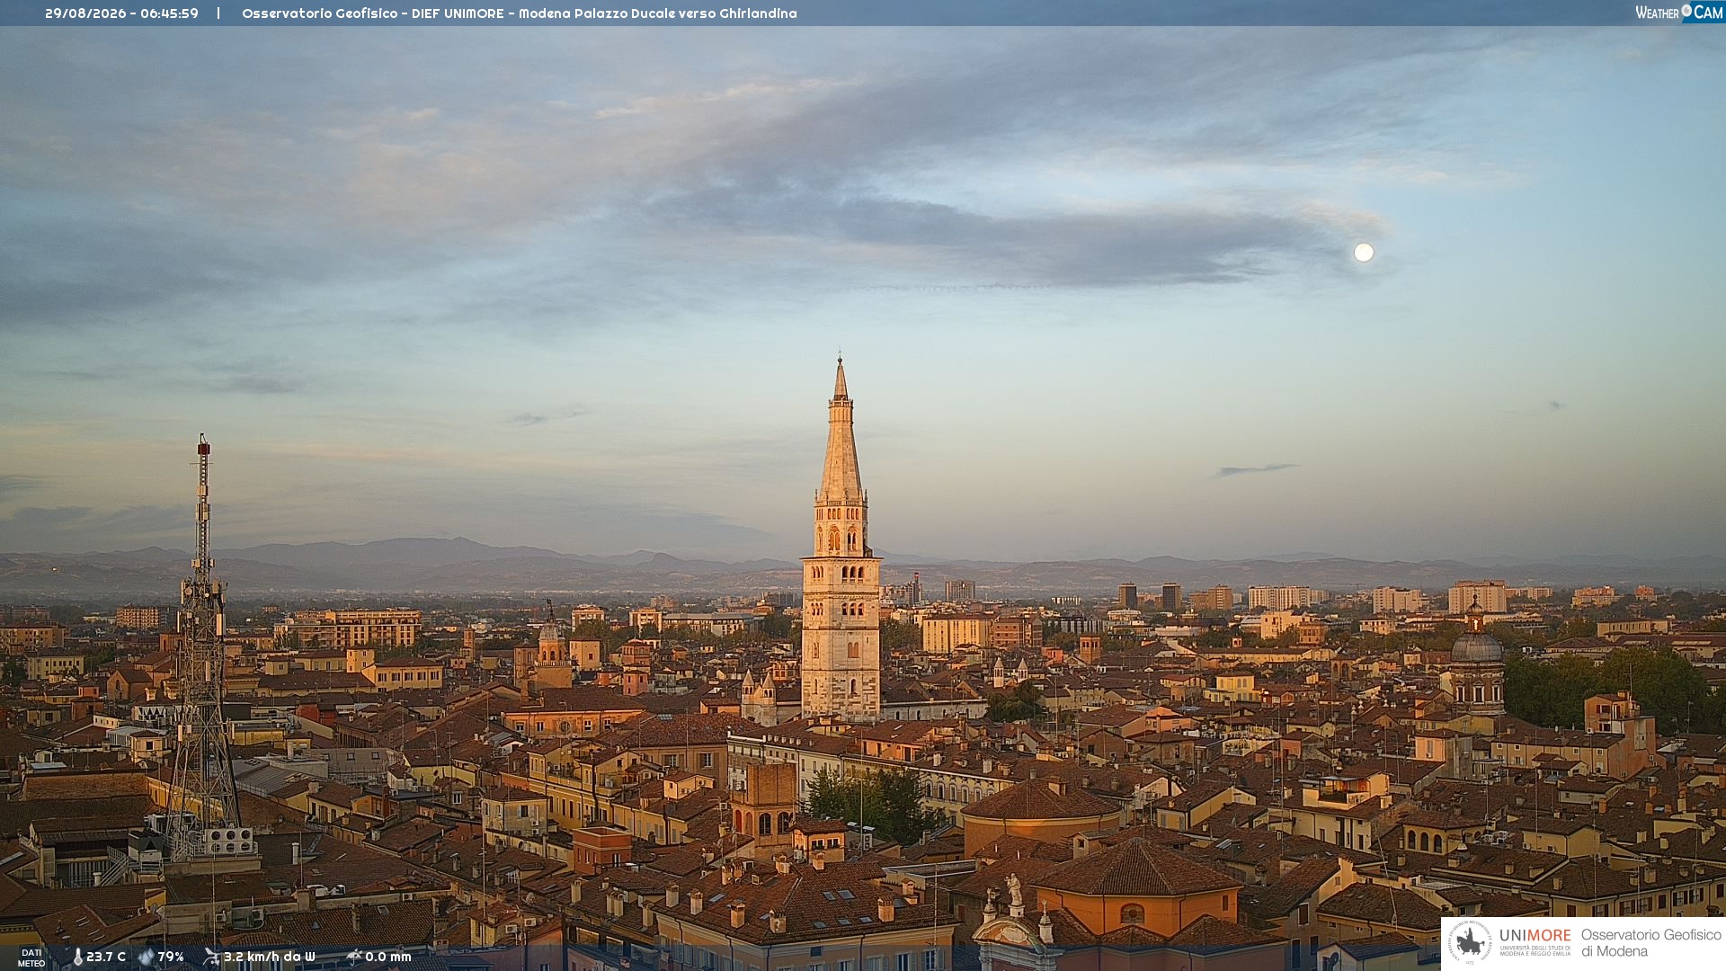Click the WeatherCAM logo

click(x=1679, y=12)
